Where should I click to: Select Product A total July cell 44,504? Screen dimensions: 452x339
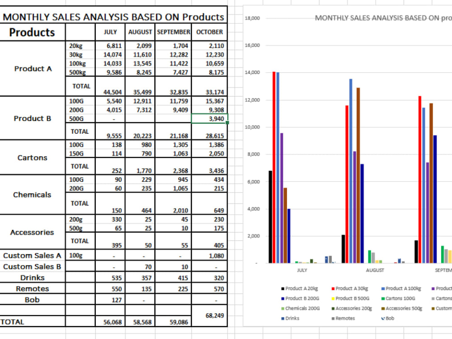click(x=110, y=86)
